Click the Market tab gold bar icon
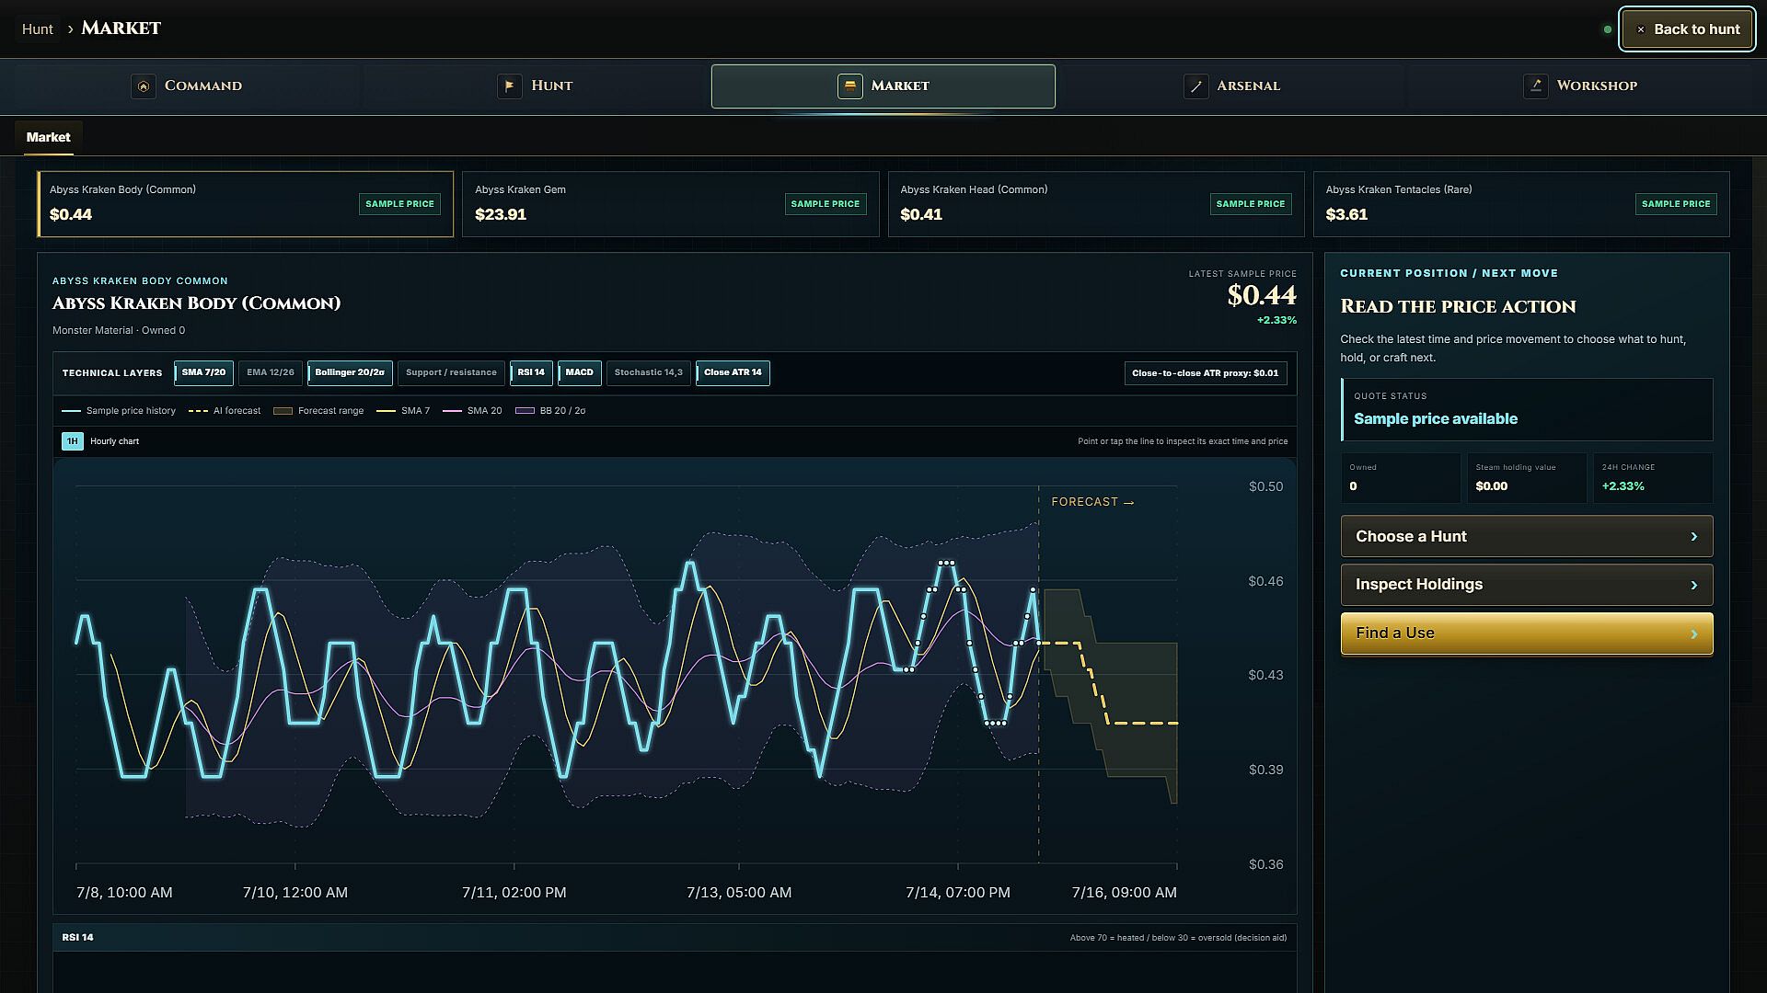 (850, 86)
